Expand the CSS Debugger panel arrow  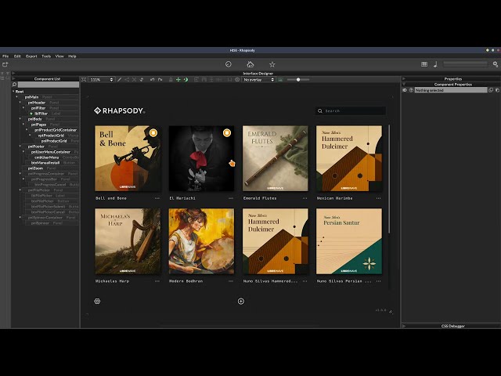pyautogui.click(x=404, y=326)
